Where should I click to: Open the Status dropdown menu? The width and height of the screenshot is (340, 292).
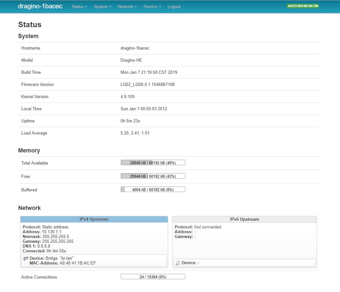click(79, 6)
